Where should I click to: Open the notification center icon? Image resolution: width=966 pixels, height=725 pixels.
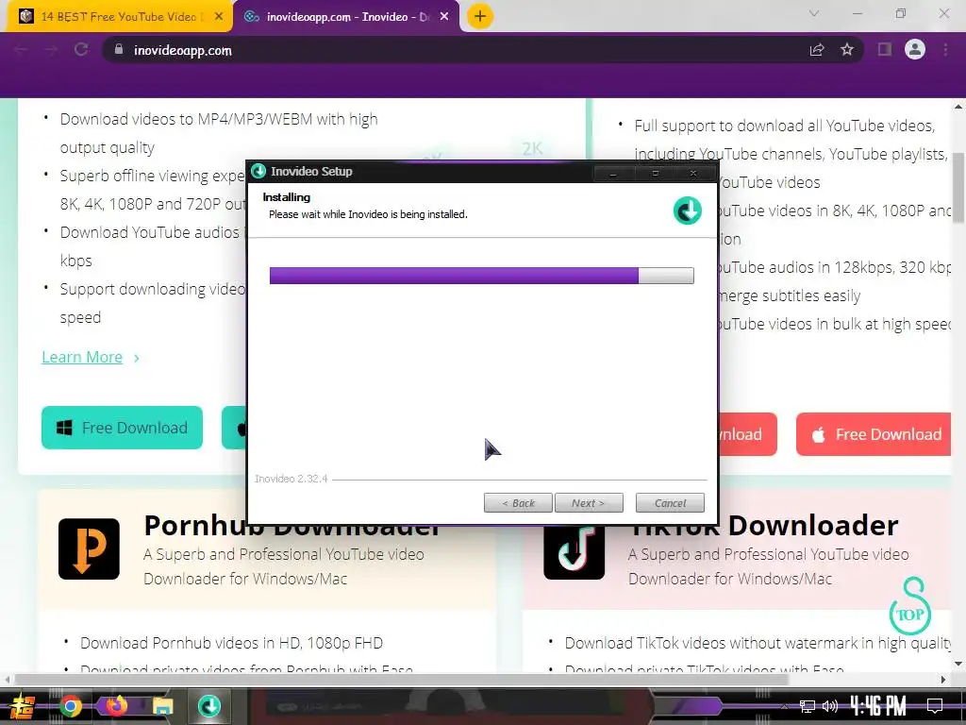pyautogui.click(x=935, y=706)
